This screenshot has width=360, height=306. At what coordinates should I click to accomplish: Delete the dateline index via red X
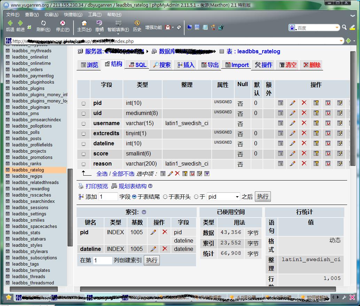tap(165, 249)
